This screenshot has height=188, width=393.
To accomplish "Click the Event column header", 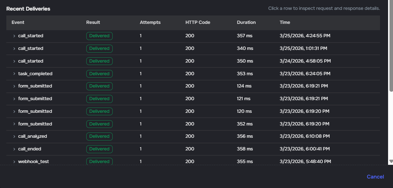I will point(18,22).
